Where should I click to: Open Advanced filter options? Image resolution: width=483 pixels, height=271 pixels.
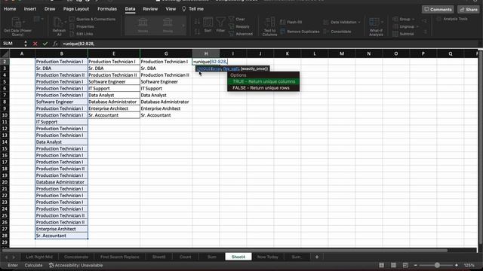click(x=241, y=34)
